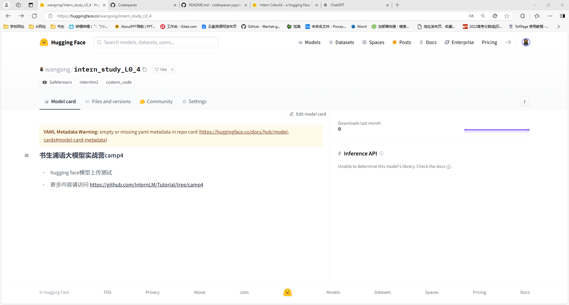Open the tab actions menu

tap(31, 5)
